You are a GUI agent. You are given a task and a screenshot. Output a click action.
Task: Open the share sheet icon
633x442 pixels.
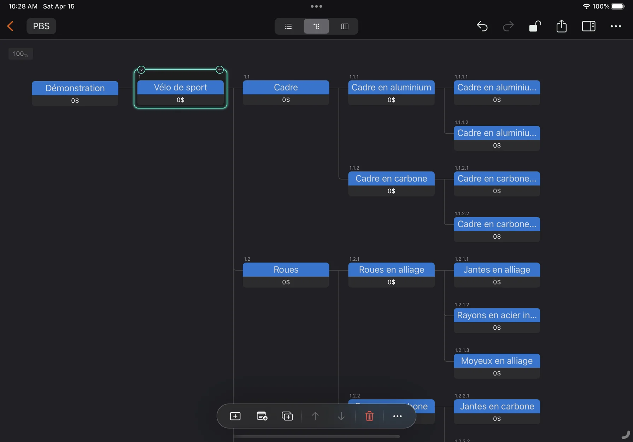[561, 26]
